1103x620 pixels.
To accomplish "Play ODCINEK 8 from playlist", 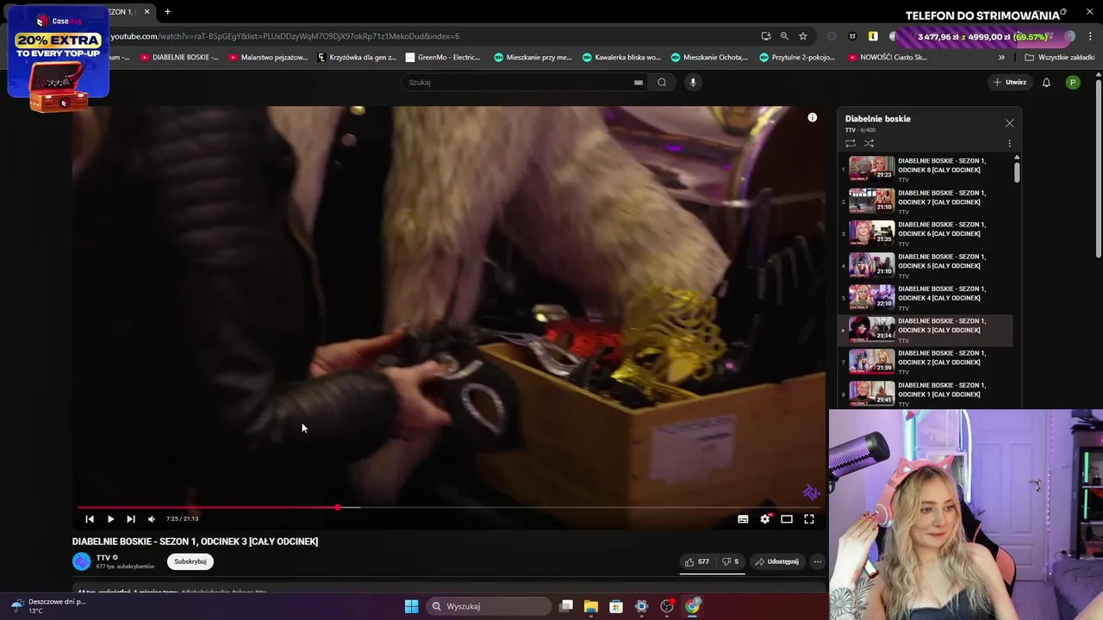I will coord(926,170).
